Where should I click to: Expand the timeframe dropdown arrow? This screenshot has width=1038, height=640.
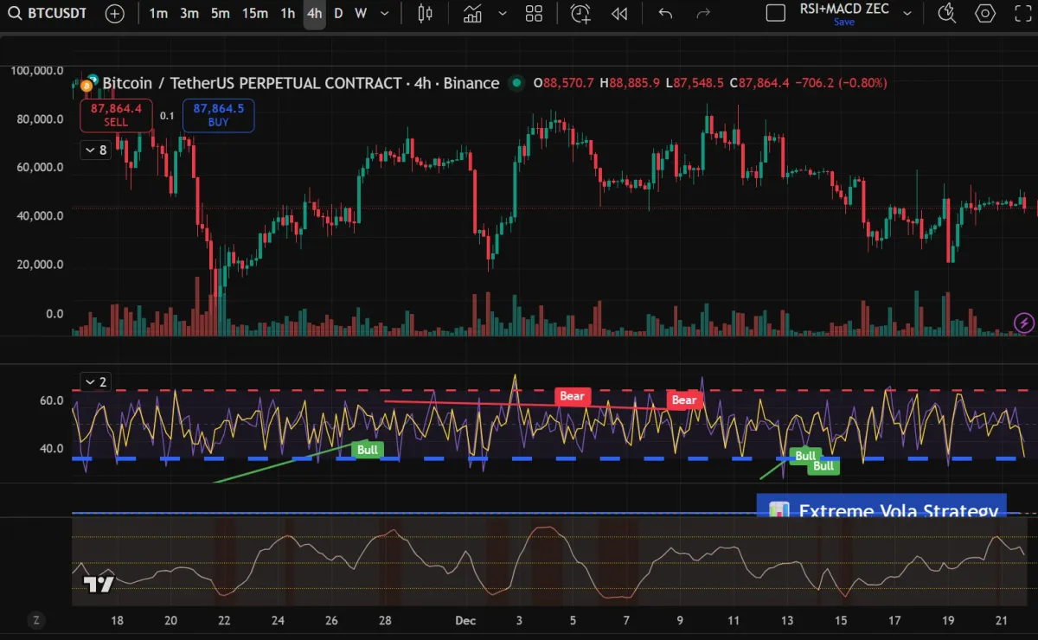coord(385,13)
